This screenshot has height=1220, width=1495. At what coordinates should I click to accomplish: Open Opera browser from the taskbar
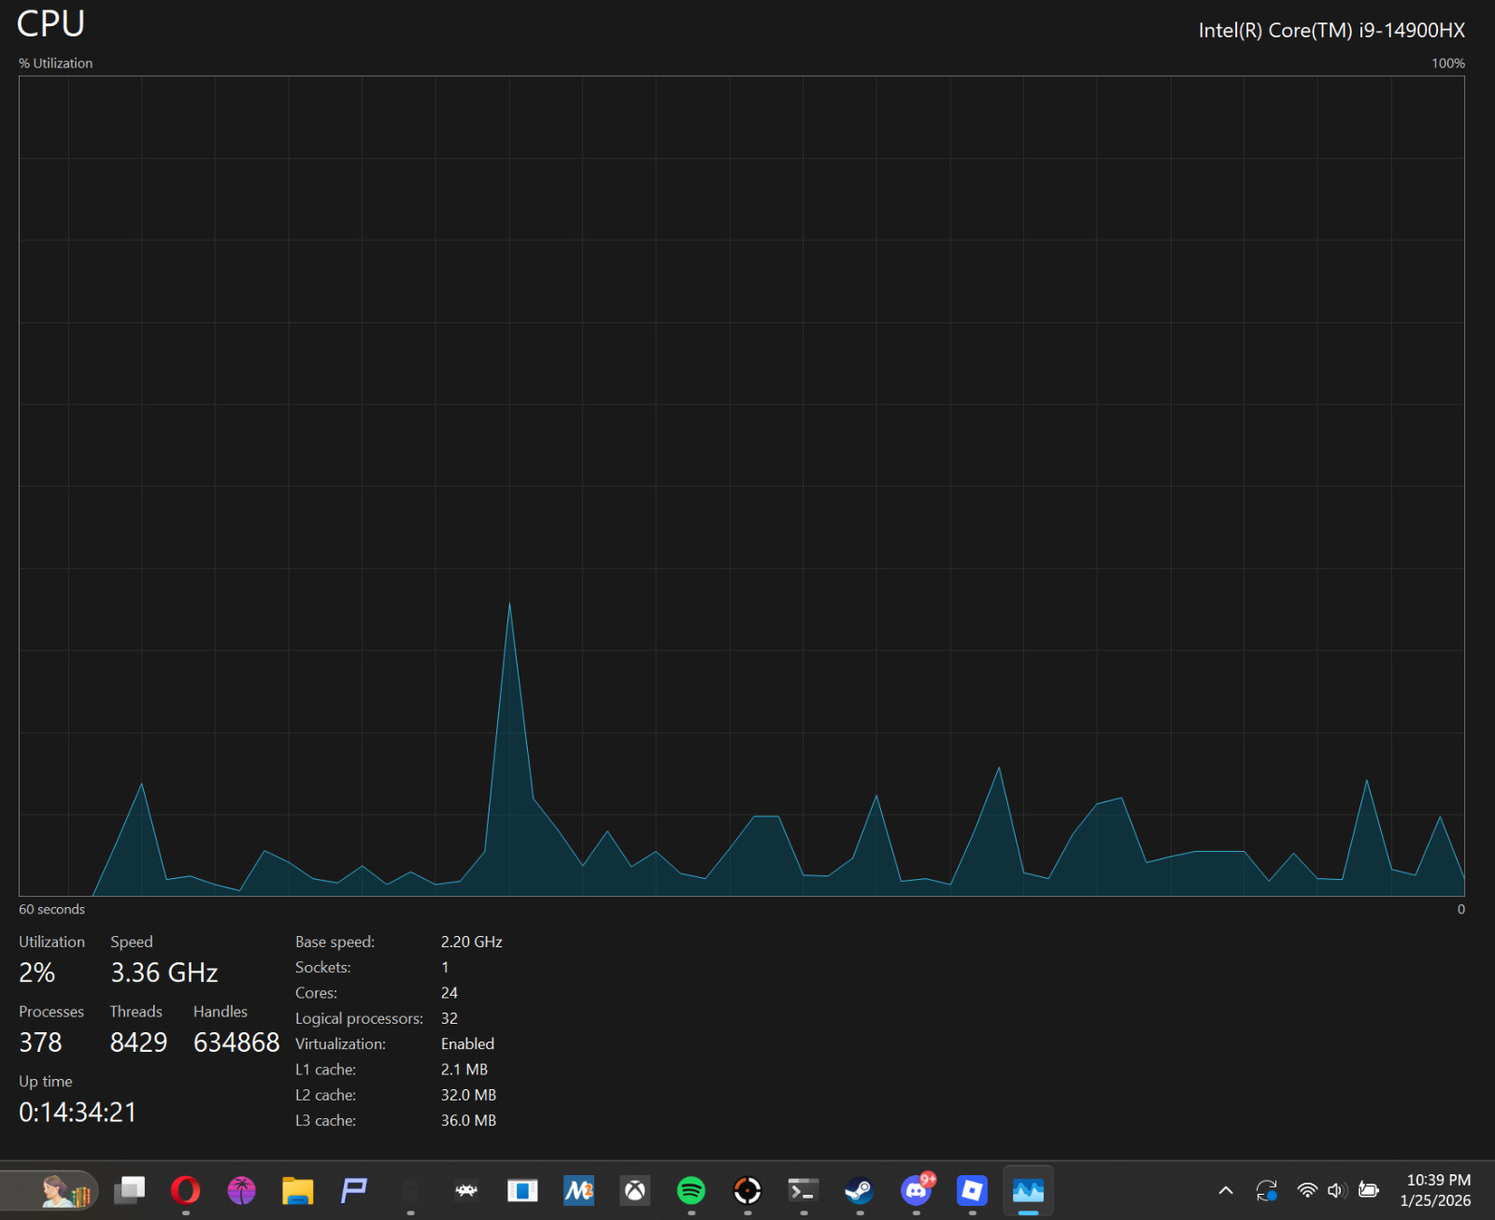coord(185,1190)
